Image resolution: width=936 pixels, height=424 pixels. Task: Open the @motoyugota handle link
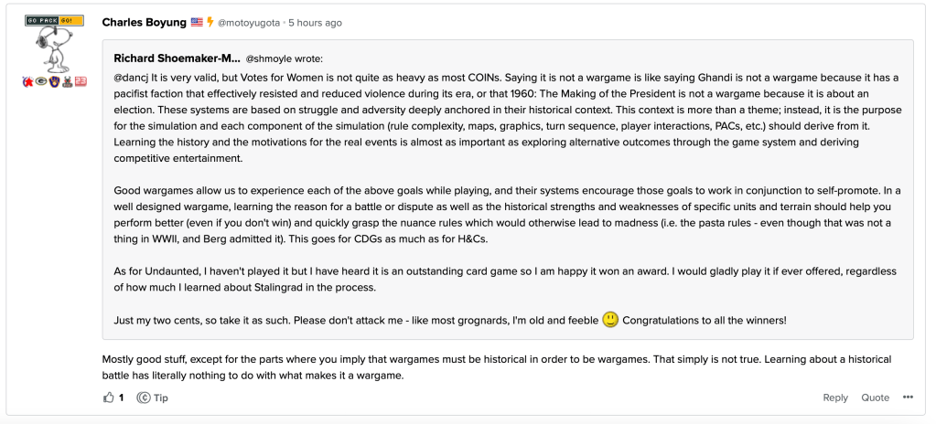[x=249, y=22]
